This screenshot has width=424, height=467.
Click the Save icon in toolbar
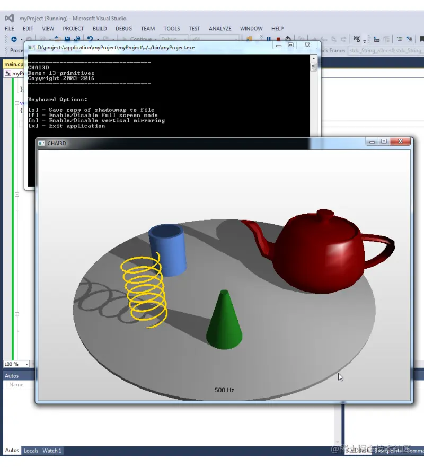67,39
